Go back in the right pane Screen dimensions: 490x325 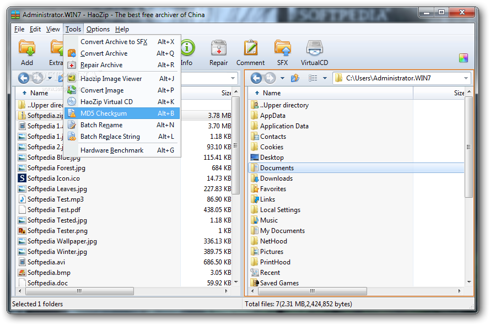(x=256, y=78)
